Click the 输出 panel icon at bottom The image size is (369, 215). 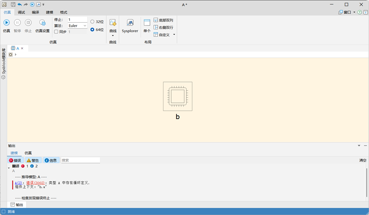pyautogui.click(x=13, y=205)
